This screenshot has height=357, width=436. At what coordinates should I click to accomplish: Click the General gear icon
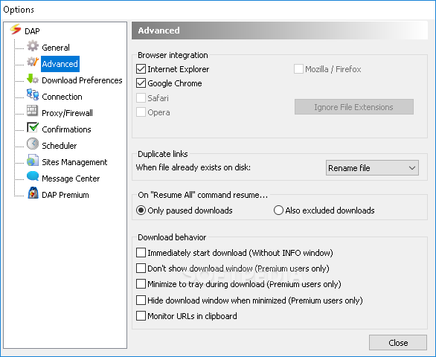point(33,46)
